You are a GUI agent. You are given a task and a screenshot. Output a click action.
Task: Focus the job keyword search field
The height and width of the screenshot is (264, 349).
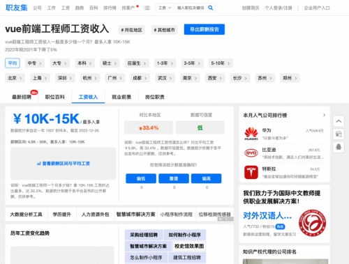point(191,8)
